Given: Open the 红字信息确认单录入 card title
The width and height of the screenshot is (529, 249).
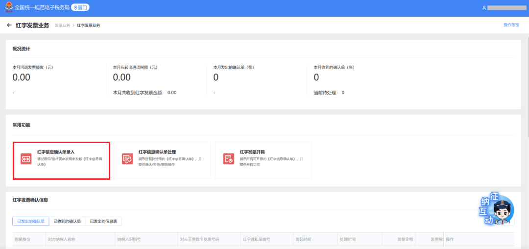Looking at the screenshot, I should (x=56, y=152).
